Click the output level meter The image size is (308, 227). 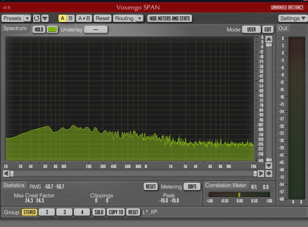click(297, 118)
